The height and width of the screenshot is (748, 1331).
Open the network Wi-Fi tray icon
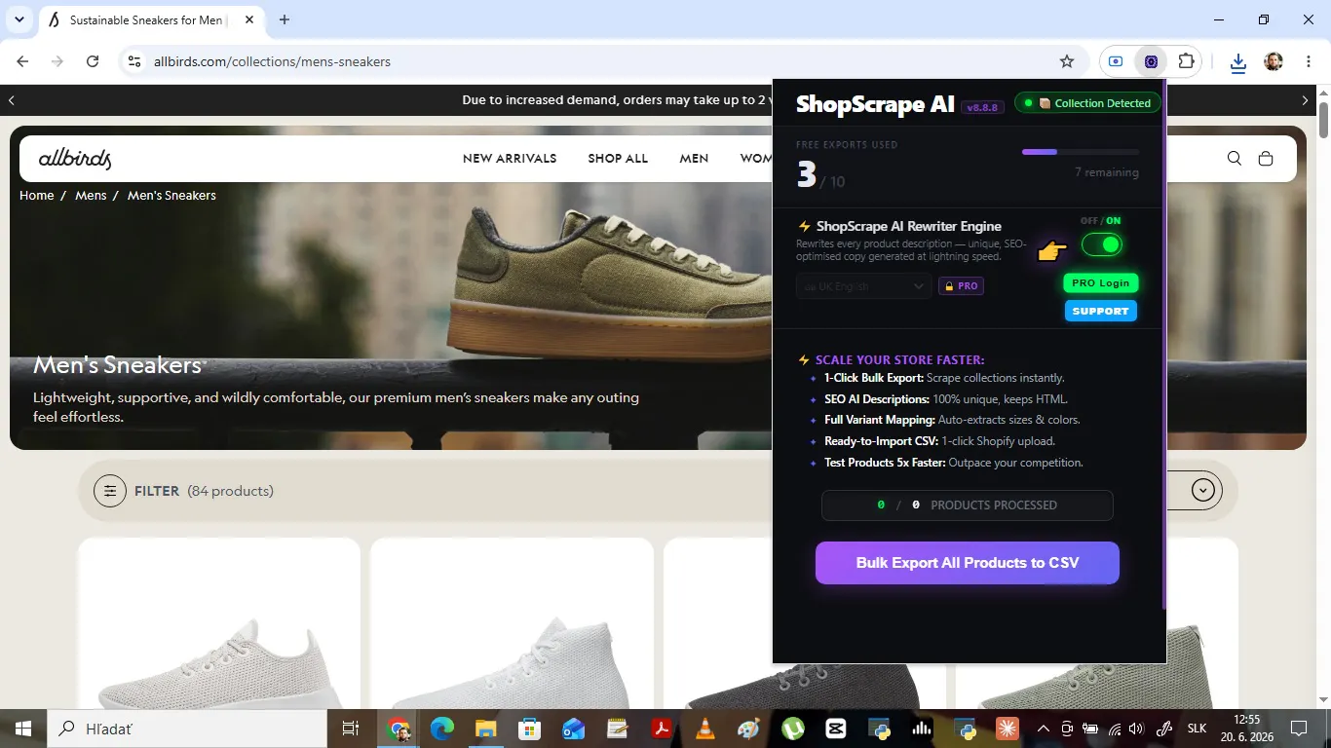pos(1115,729)
